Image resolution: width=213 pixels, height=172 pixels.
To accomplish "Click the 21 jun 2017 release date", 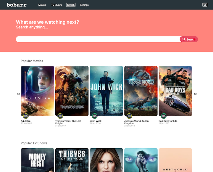I will tap(60, 126).
